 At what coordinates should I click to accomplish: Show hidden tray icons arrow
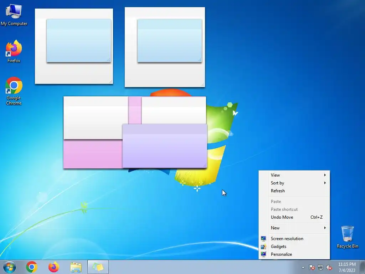pos(303,267)
